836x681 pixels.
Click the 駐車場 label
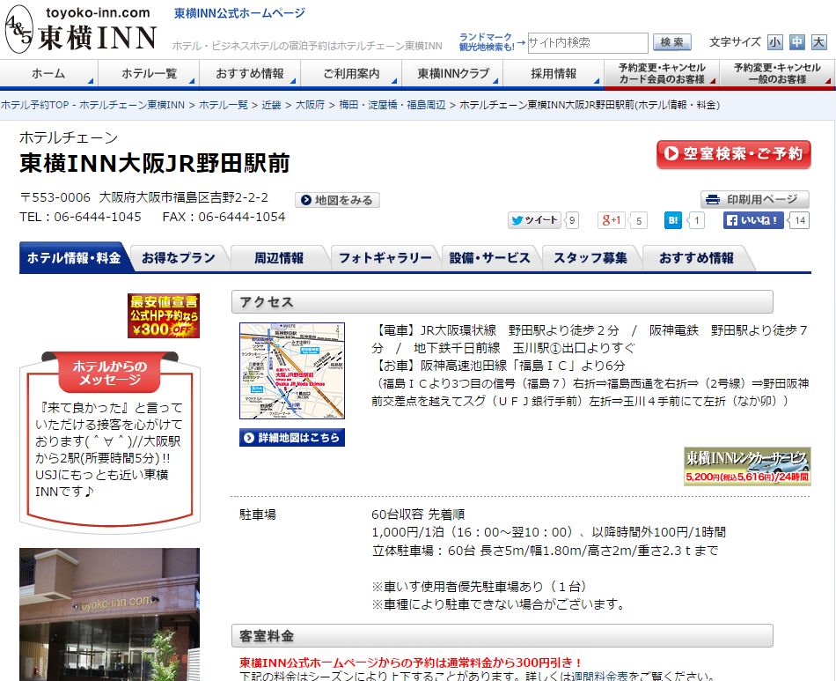point(258,514)
